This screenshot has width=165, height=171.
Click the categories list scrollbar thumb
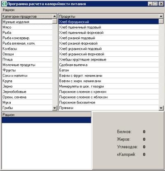55,21
